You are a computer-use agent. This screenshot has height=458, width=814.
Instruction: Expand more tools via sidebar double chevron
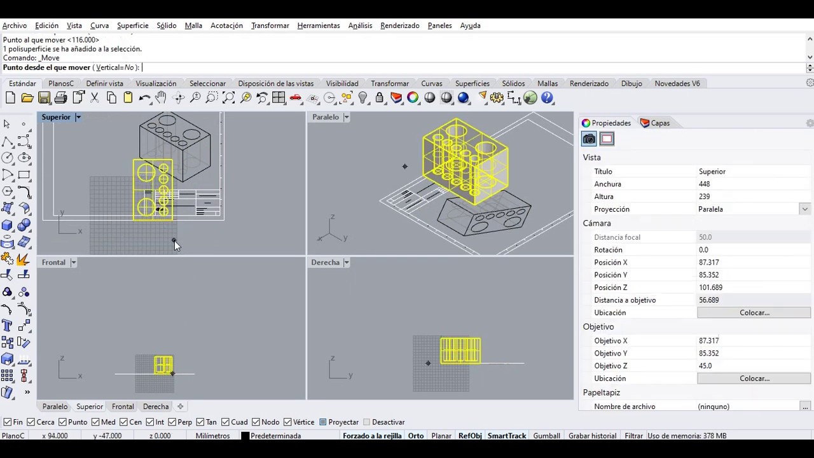click(27, 392)
